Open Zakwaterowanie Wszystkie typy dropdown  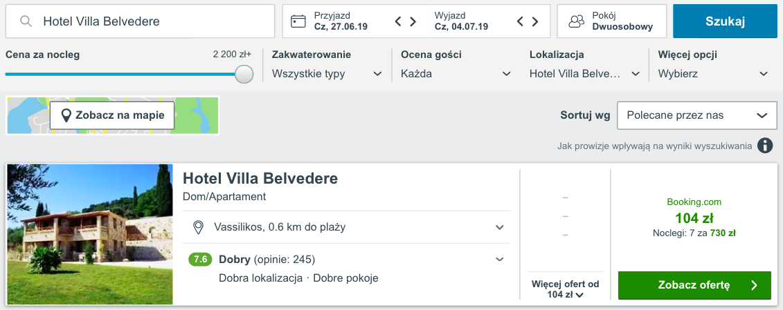pyautogui.click(x=327, y=75)
